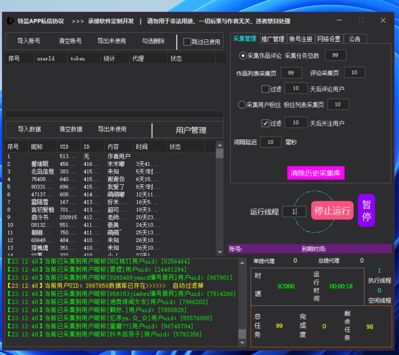
Task: Select the 采集用户粉丝 radio option
Action: coord(242,104)
